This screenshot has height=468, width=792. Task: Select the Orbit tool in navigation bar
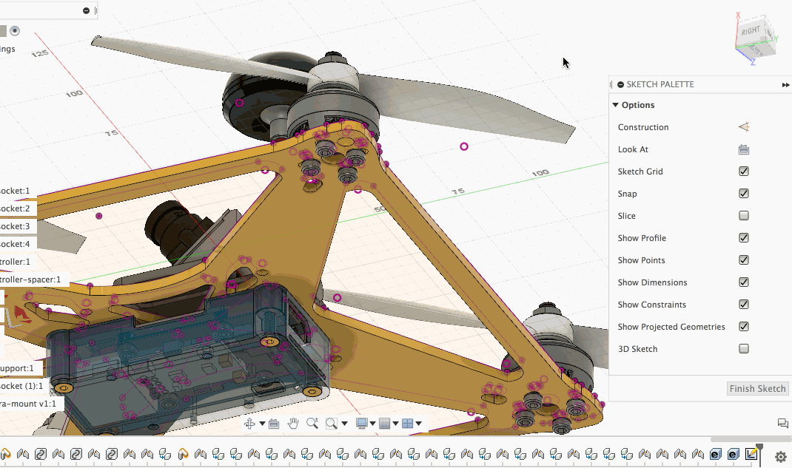coord(250,424)
